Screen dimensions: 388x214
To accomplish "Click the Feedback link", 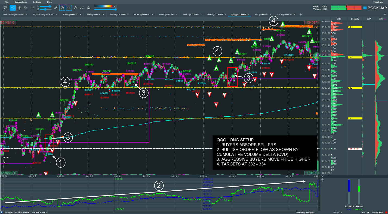I will [x=378, y=2].
